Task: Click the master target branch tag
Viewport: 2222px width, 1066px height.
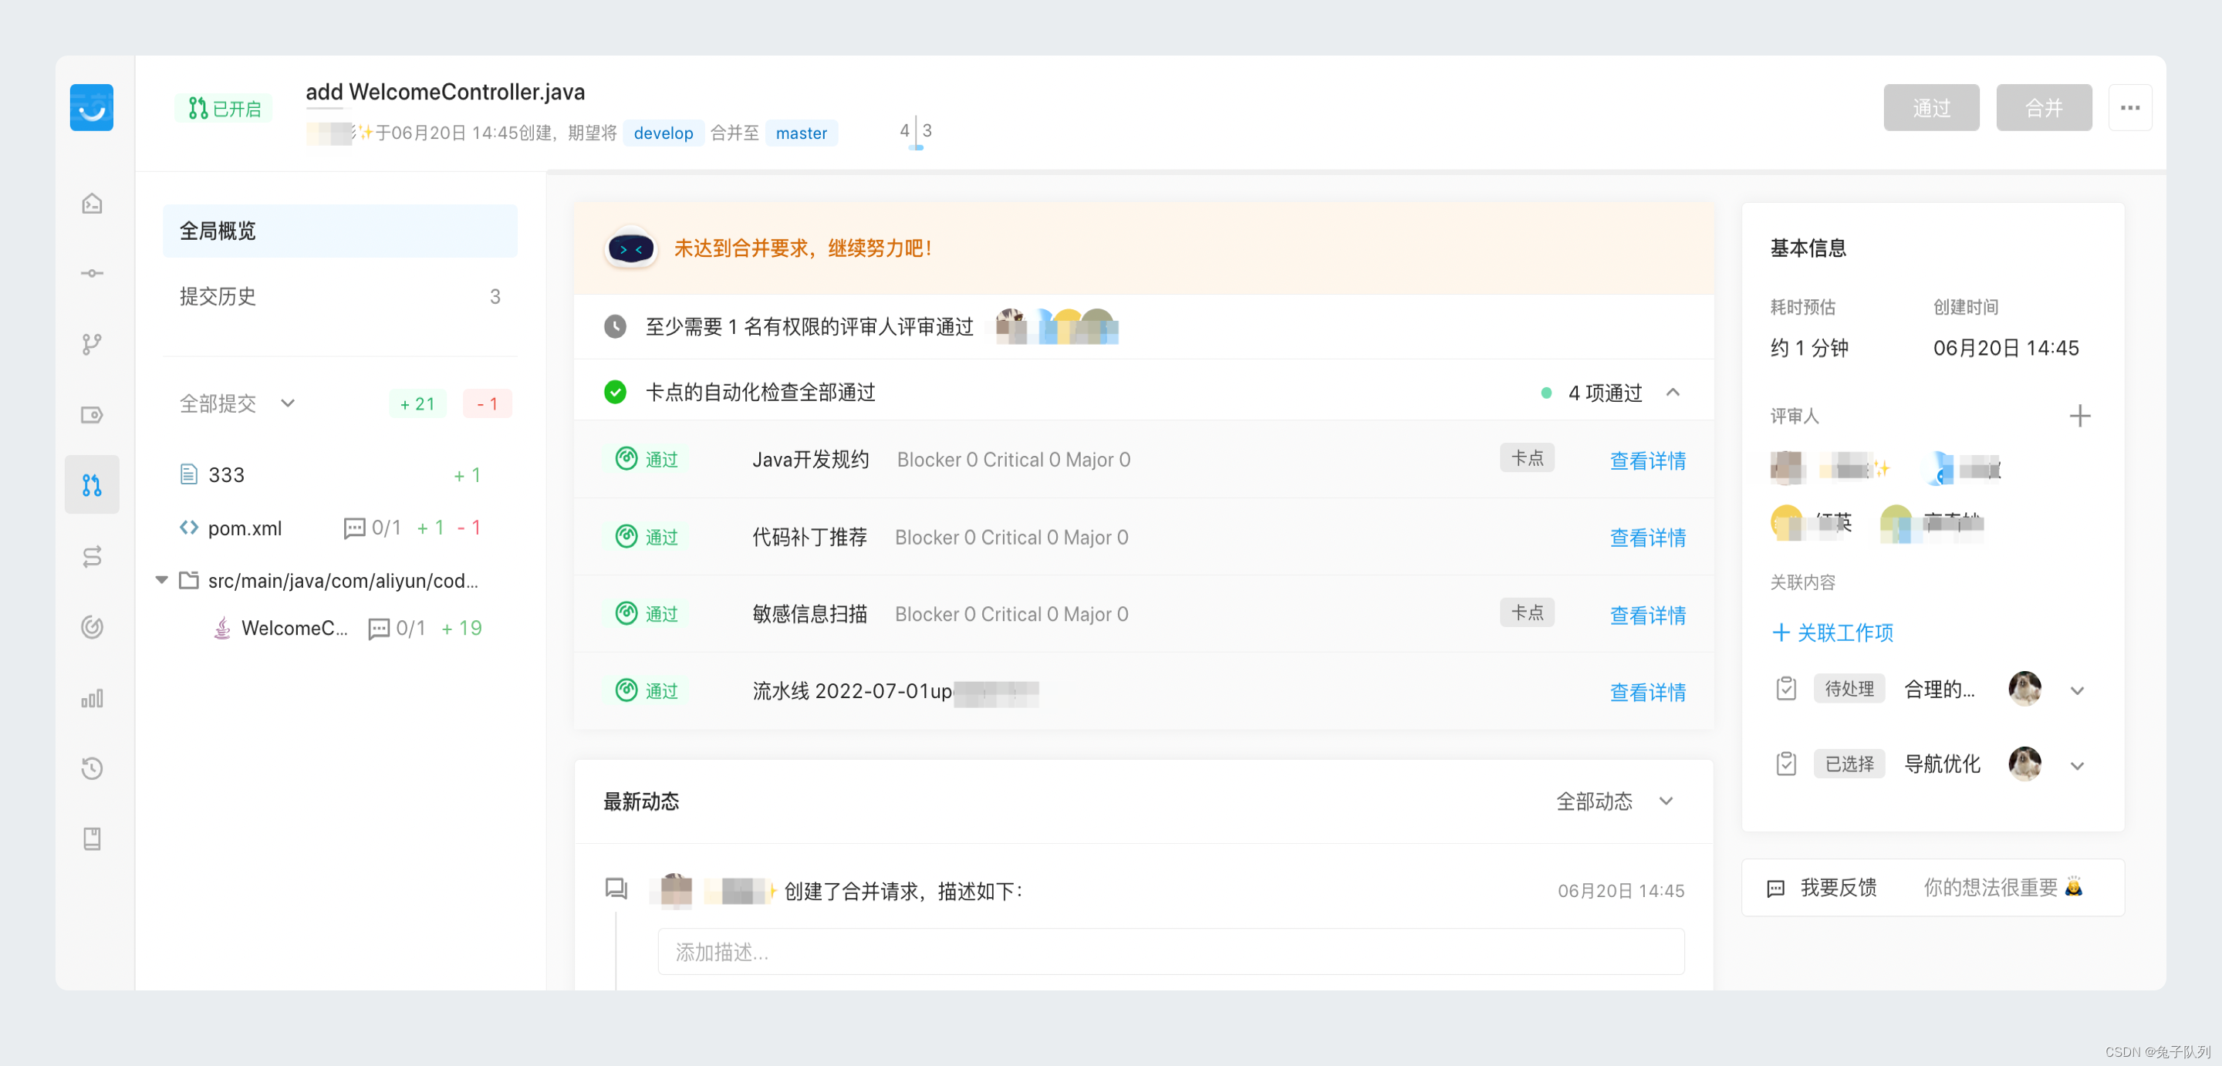Action: coord(801,133)
